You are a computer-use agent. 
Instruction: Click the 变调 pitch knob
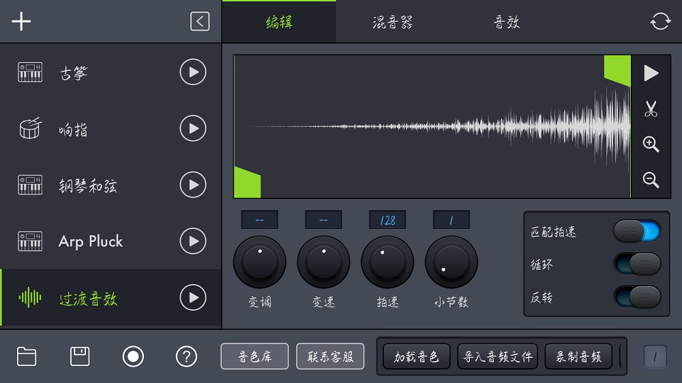point(260,262)
